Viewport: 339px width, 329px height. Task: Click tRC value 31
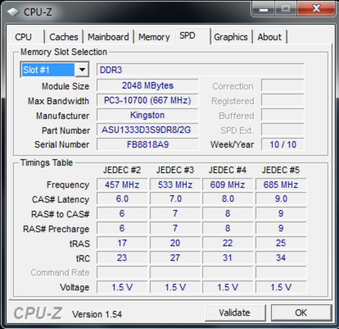pyautogui.click(x=227, y=258)
